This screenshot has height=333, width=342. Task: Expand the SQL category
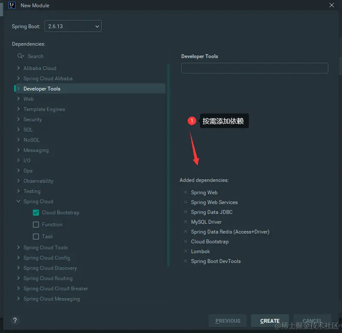click(x=18, y=129)
